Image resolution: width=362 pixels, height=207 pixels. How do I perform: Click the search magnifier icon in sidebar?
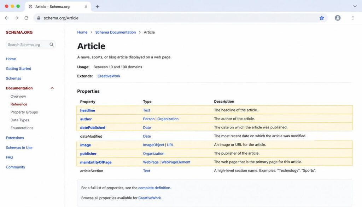(x=52, y=45)
